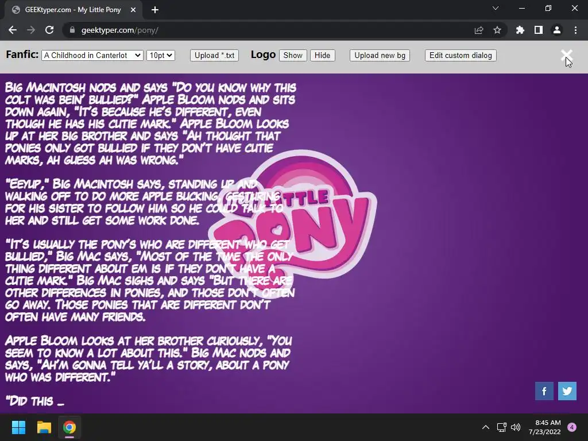This screenshot has height=441, width=588.
Task: Share this page icon in address bar
Action: click(479, 30)
